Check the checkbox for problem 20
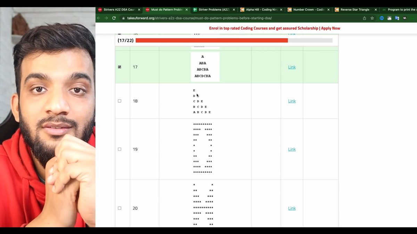 (x=120, y=208)
